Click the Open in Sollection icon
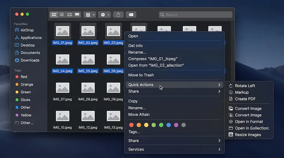Image resolution: width=284 pixels, height=158 pixels. pos(231,128)
